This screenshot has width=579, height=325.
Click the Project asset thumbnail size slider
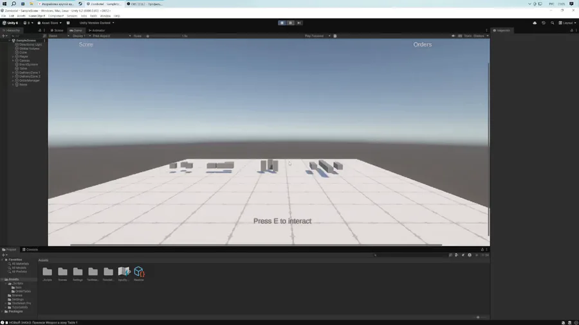(x=478, y=317)
